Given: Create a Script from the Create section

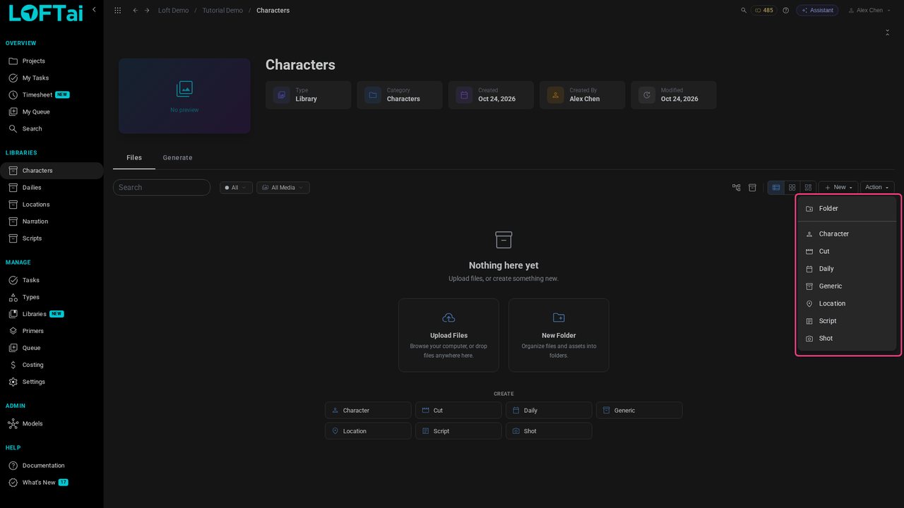Looking at the screenshot, I should pyautogui.click(x=458, y=431).
